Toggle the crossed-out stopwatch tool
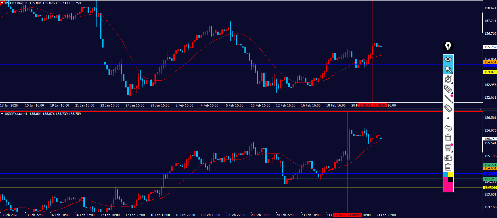Image resolution: width=497 pixels, height=218 pixels. [448, 79]
